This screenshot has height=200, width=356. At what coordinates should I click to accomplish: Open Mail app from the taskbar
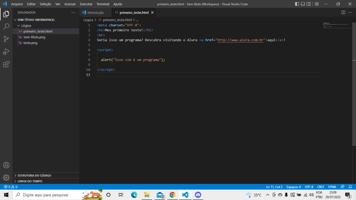[160, 195]
